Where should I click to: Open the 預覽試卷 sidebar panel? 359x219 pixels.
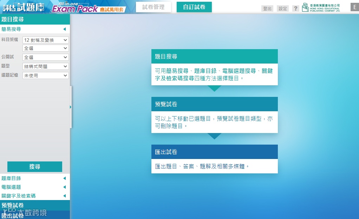coord(35,205)
